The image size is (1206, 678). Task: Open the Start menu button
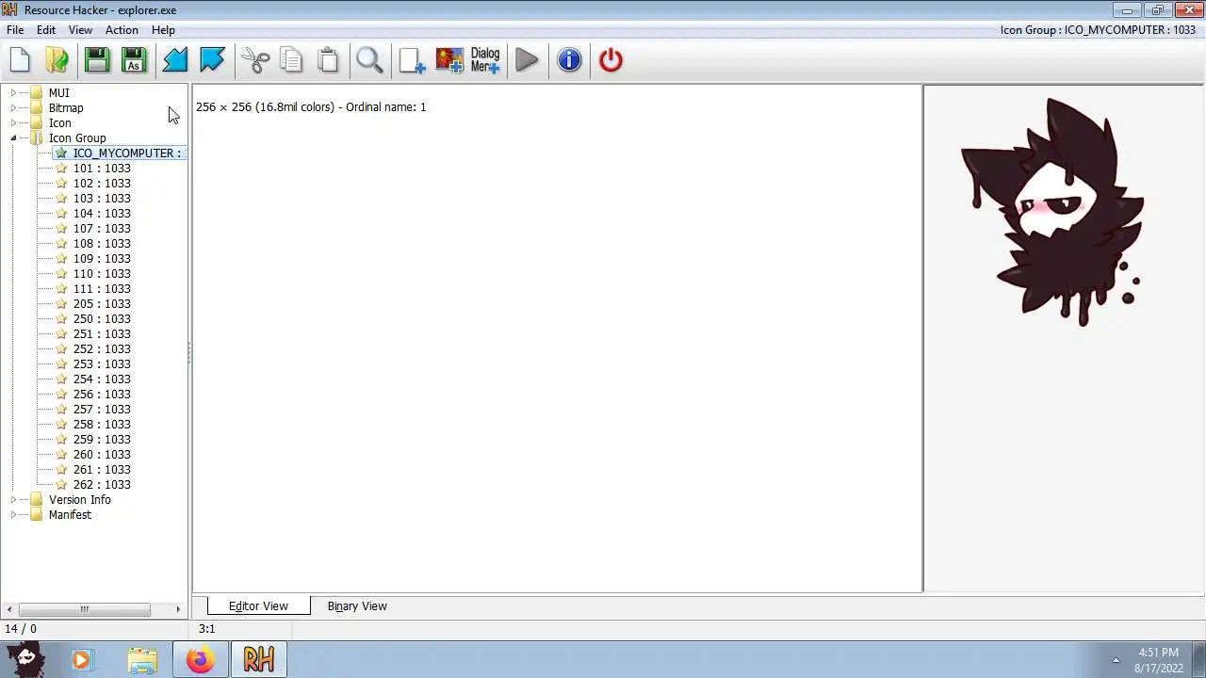coord(24,659)
